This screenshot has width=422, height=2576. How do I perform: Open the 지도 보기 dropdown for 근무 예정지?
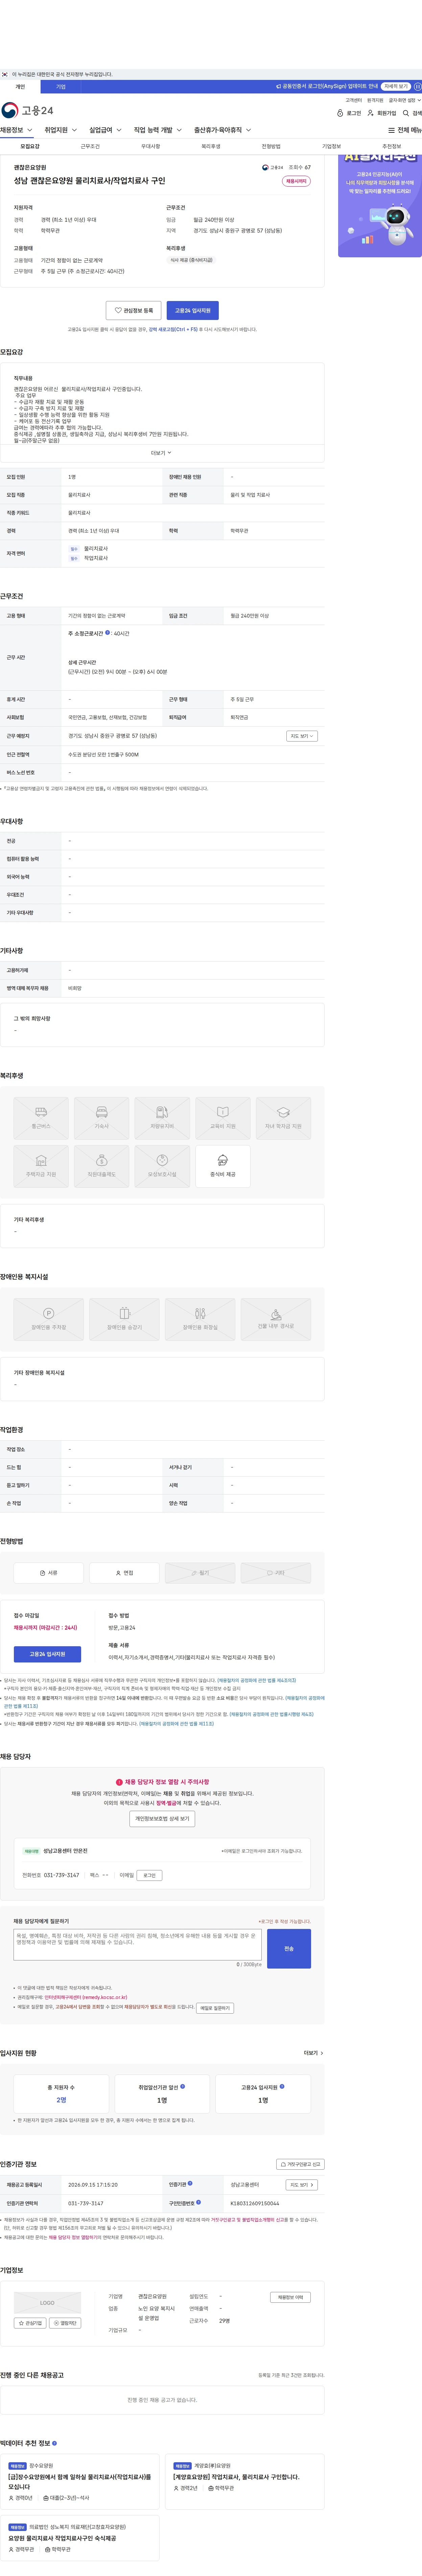[x=302, y=736]
